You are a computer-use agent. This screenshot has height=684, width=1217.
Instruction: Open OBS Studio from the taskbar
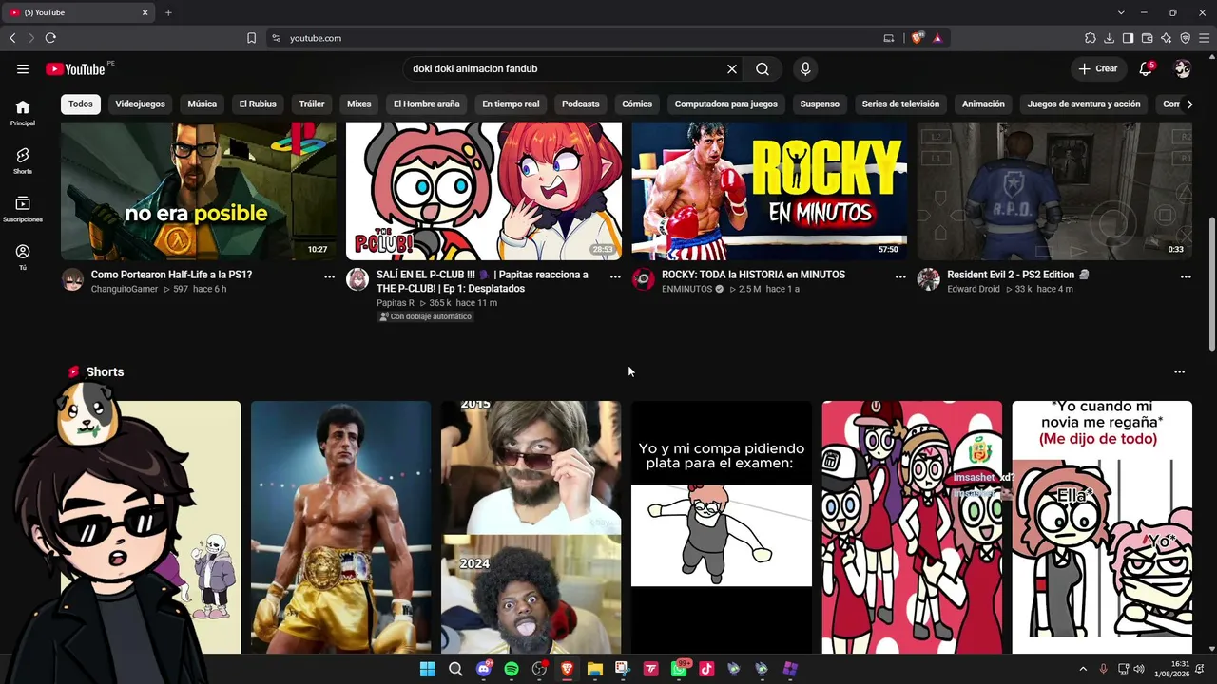pos(539,669)
